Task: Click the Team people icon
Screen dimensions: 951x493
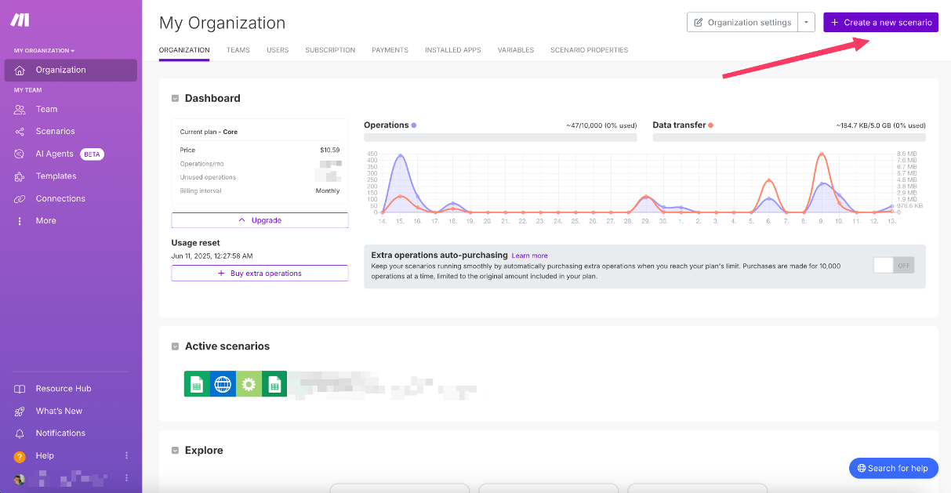Action: click(x=20, y=109)
